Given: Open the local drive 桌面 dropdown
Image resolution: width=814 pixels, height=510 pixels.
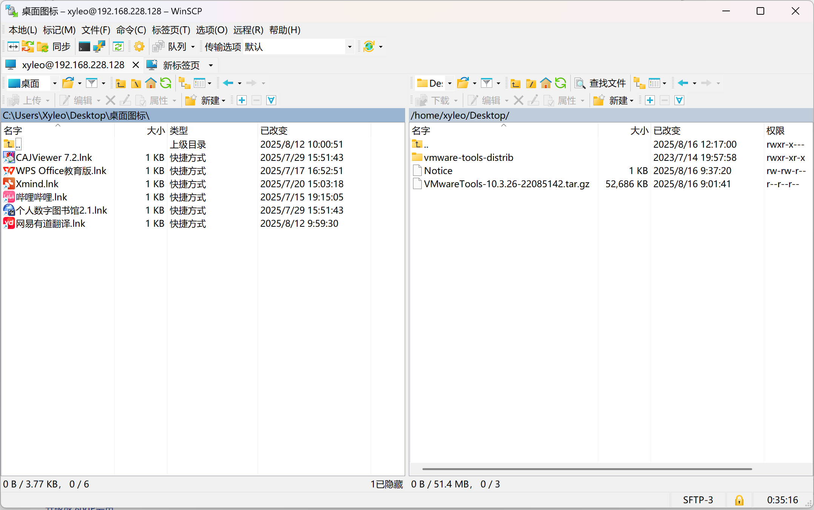Looking at the screenshot, I should [54, 83].
